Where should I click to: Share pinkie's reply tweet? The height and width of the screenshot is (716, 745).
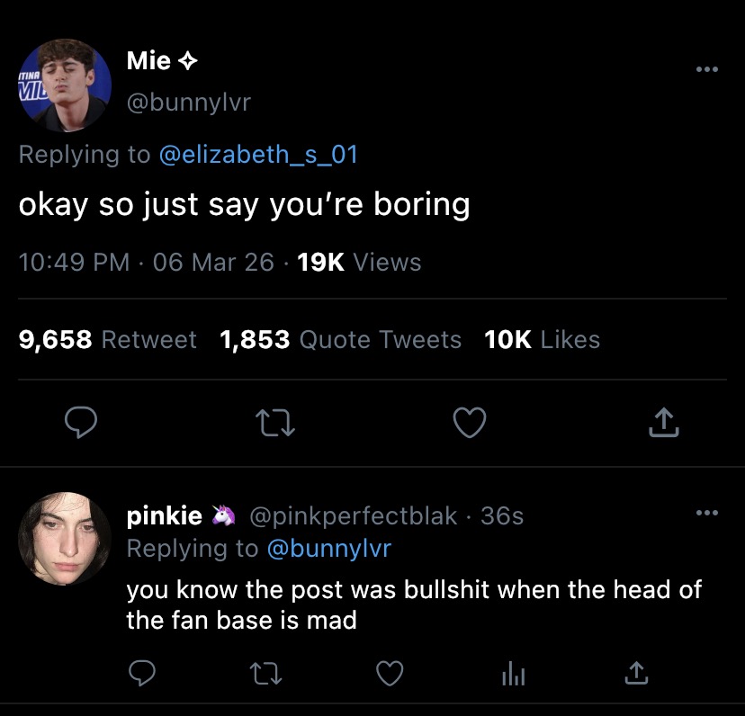point(635,672)
